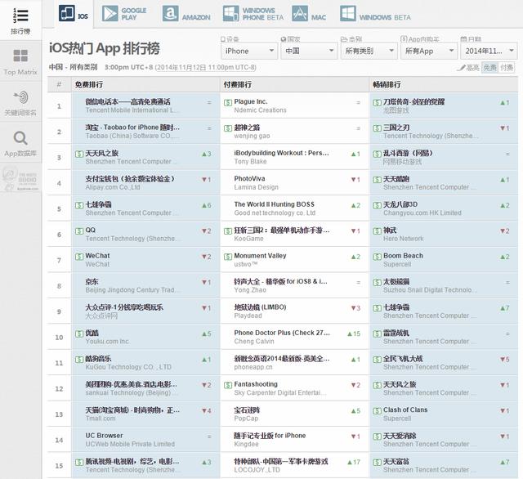Switch to the iOS platform tab
This screenshot has width=523, height=479.
click(77, 14)
